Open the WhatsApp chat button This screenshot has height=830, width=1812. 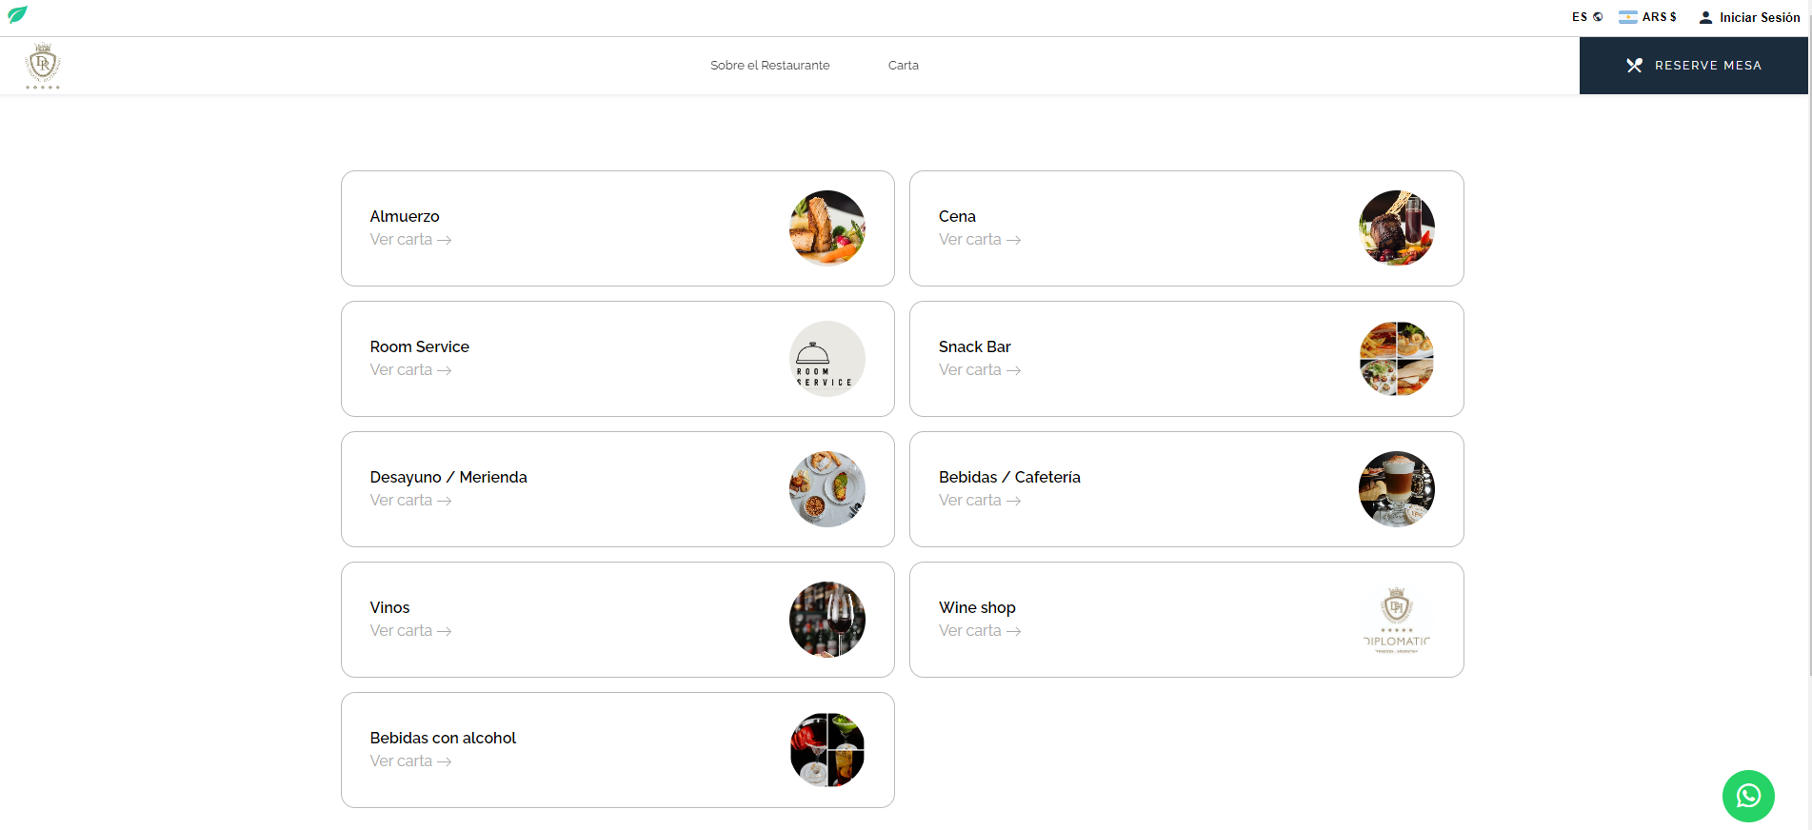(x=1747, y=796)
